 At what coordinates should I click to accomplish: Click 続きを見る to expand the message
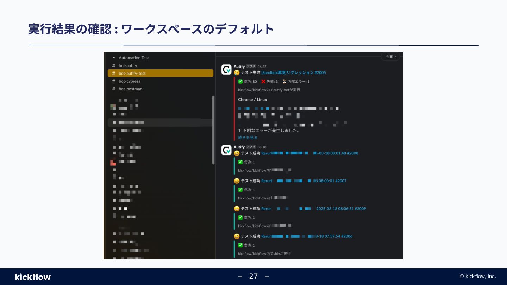[248, 138]
